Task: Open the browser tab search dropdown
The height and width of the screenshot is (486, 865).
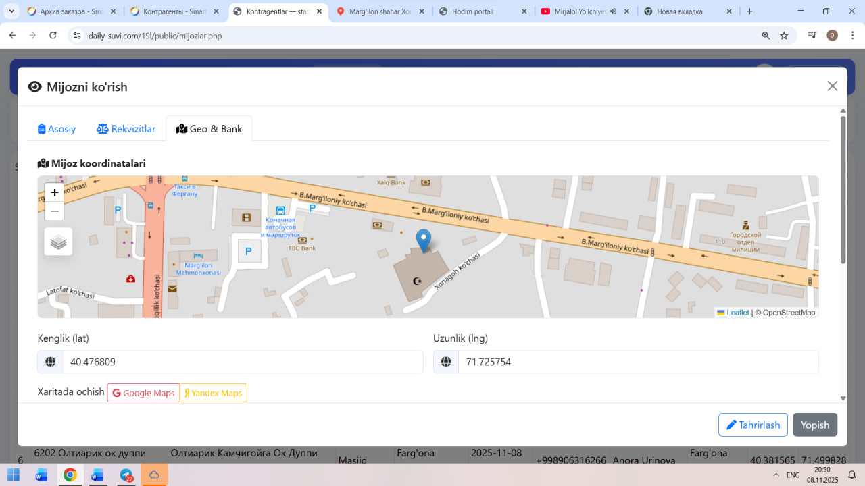Action: 11,11
